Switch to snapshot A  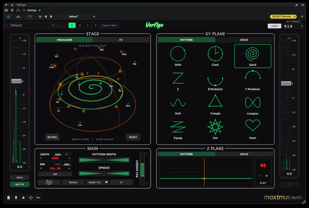pyautogui.click(x=72, y=25)
